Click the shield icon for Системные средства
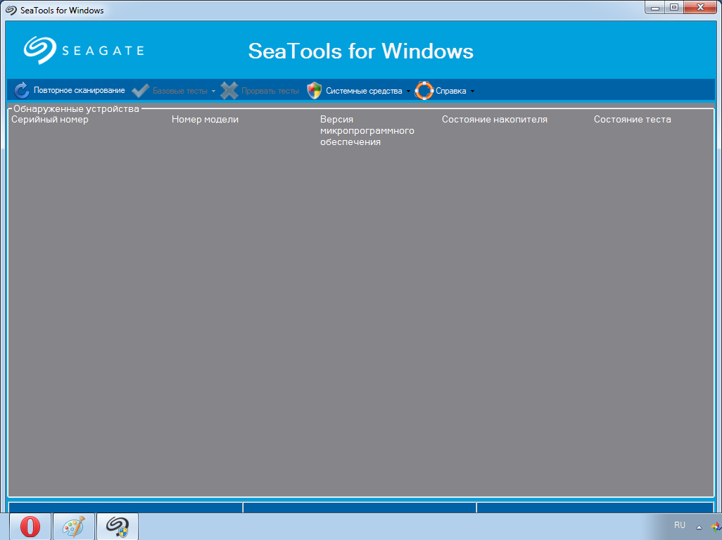This screenshot has width=722, height=540. pos(314,90)
